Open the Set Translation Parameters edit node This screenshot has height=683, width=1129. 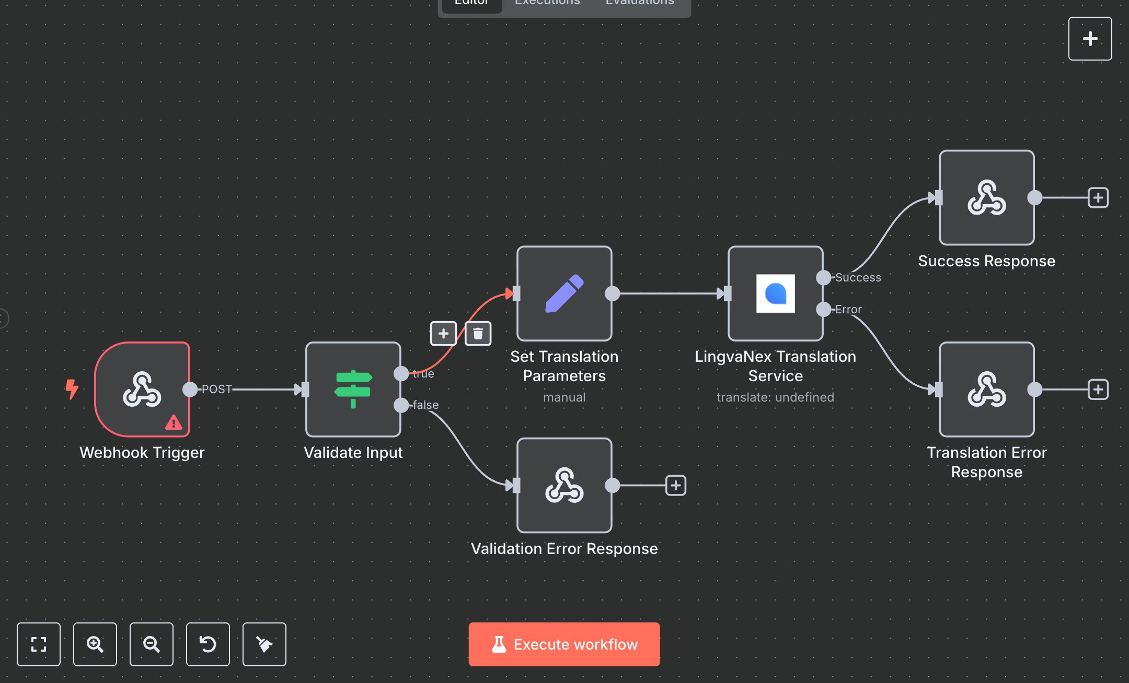point(563,294)
